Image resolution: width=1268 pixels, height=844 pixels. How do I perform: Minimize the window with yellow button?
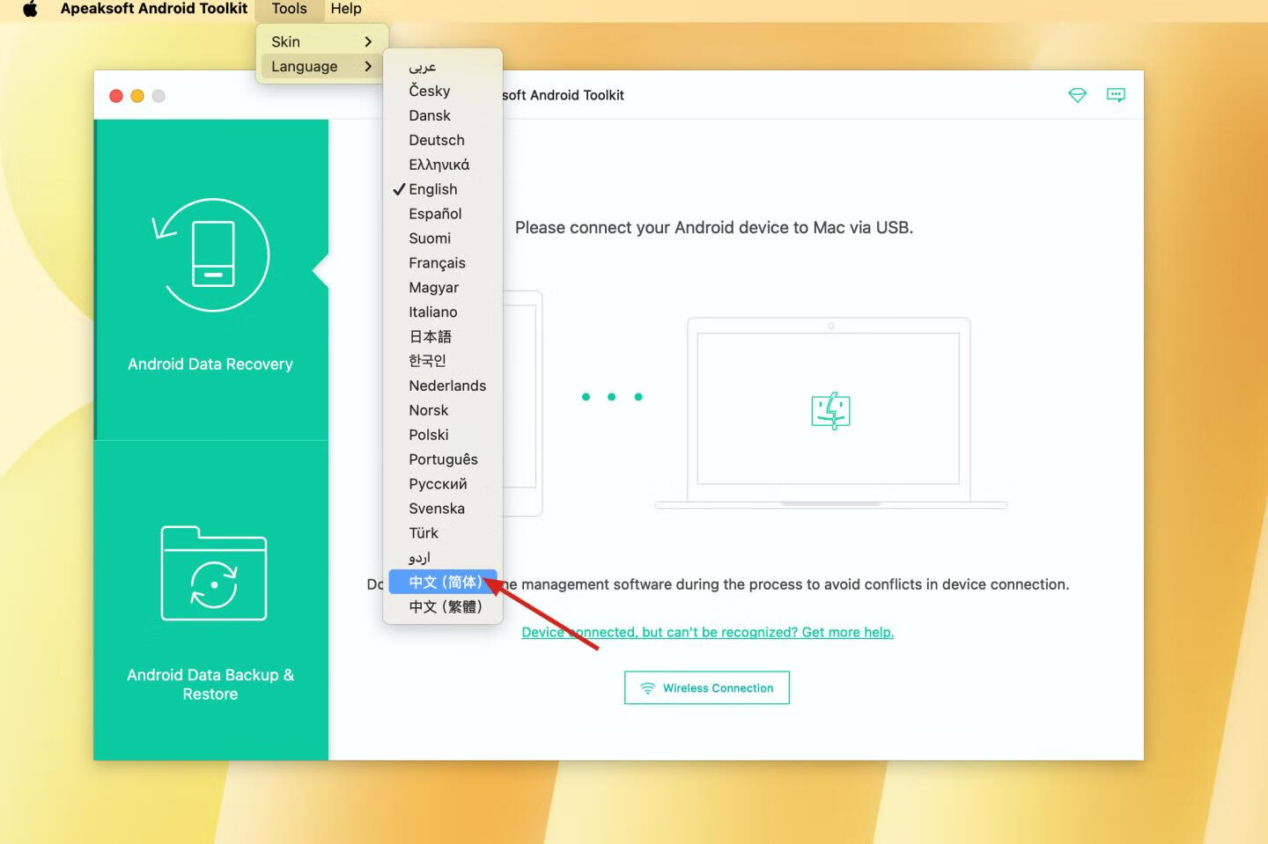(x=137, y=96)
